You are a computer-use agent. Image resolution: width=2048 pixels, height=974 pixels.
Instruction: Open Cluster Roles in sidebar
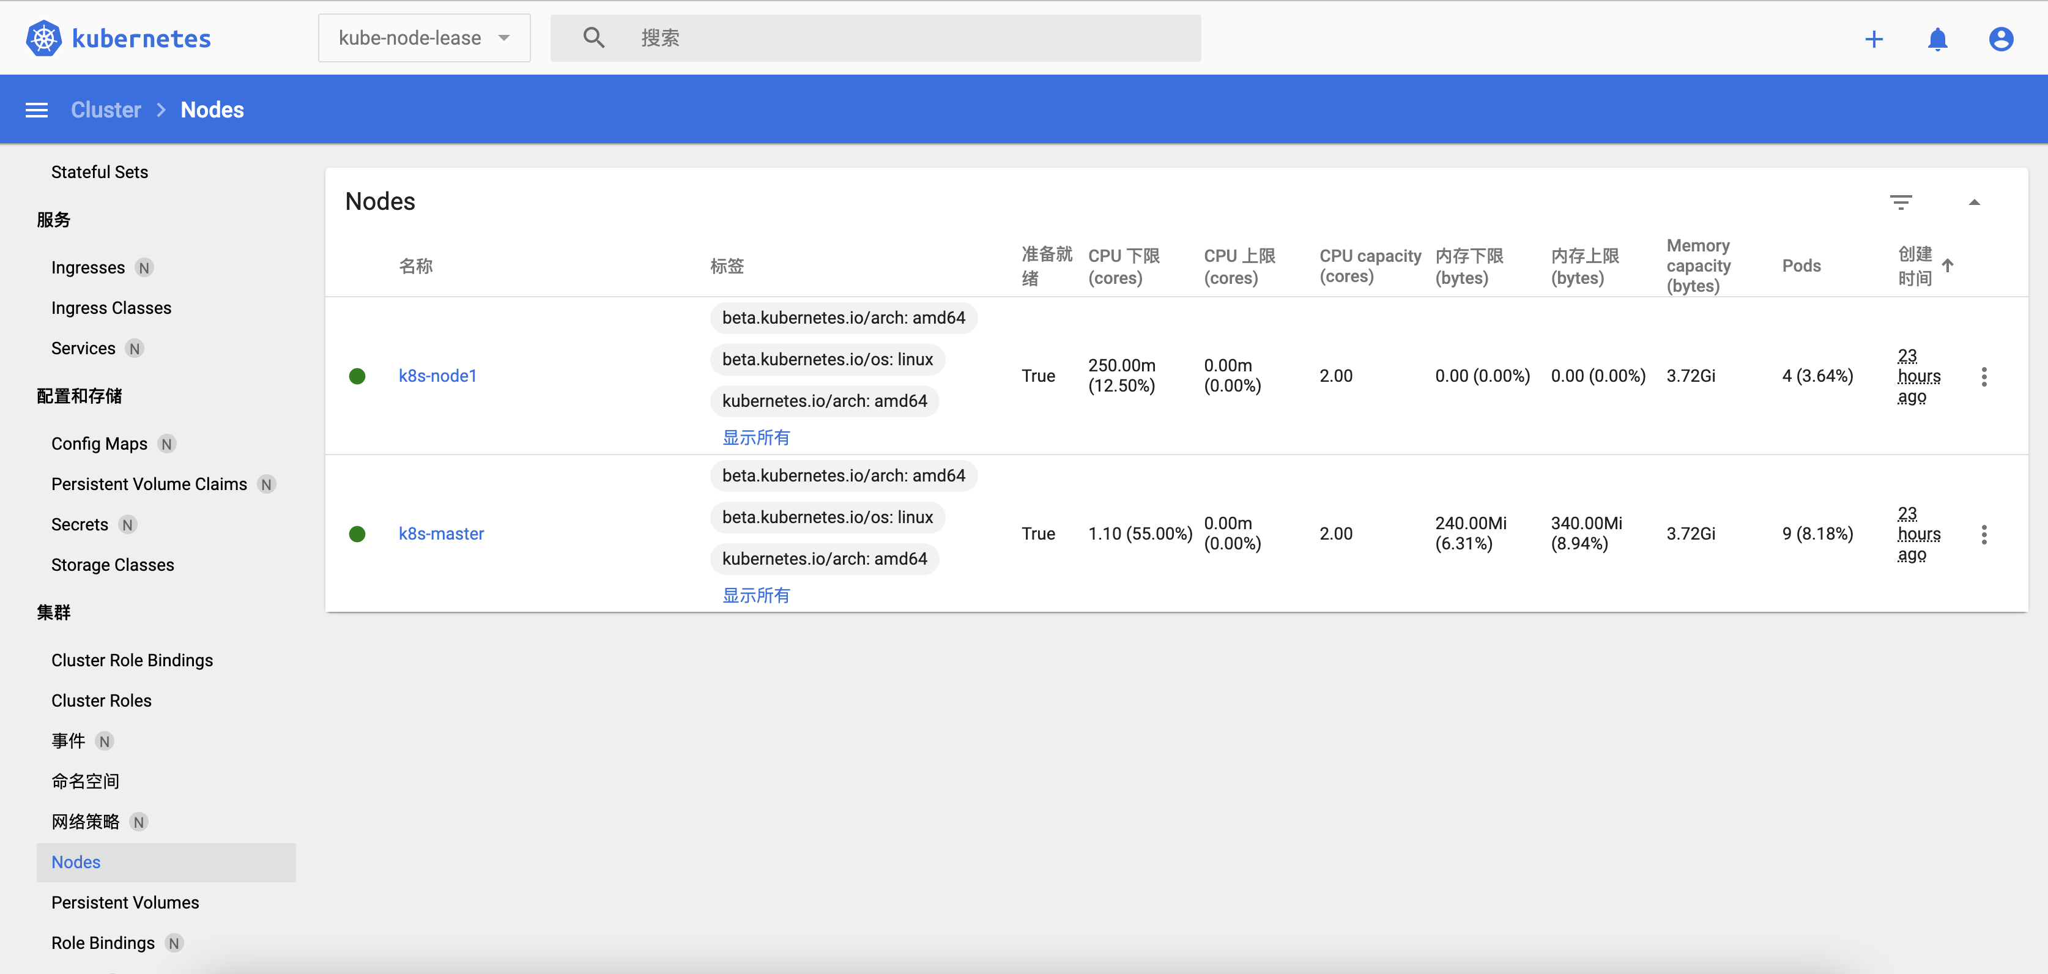pos(101,701)
